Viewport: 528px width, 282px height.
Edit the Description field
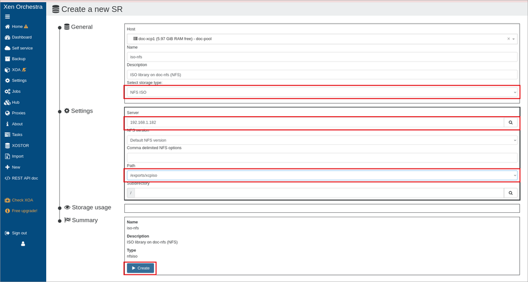322,75
